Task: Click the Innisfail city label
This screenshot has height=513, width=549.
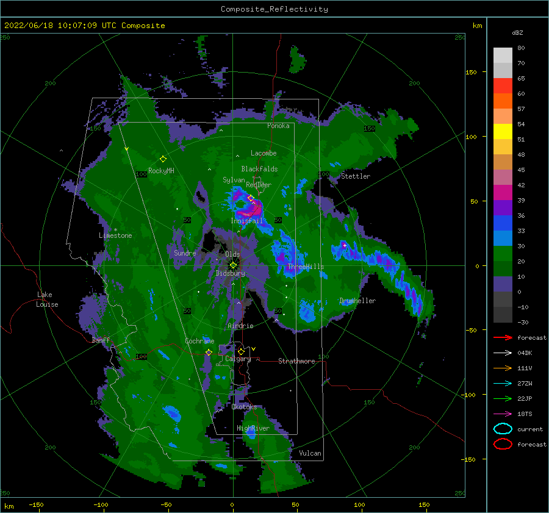Action: coord(246,221)
